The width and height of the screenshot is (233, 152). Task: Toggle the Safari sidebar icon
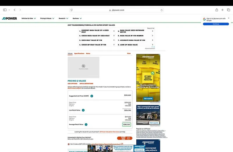pos(5,10)
